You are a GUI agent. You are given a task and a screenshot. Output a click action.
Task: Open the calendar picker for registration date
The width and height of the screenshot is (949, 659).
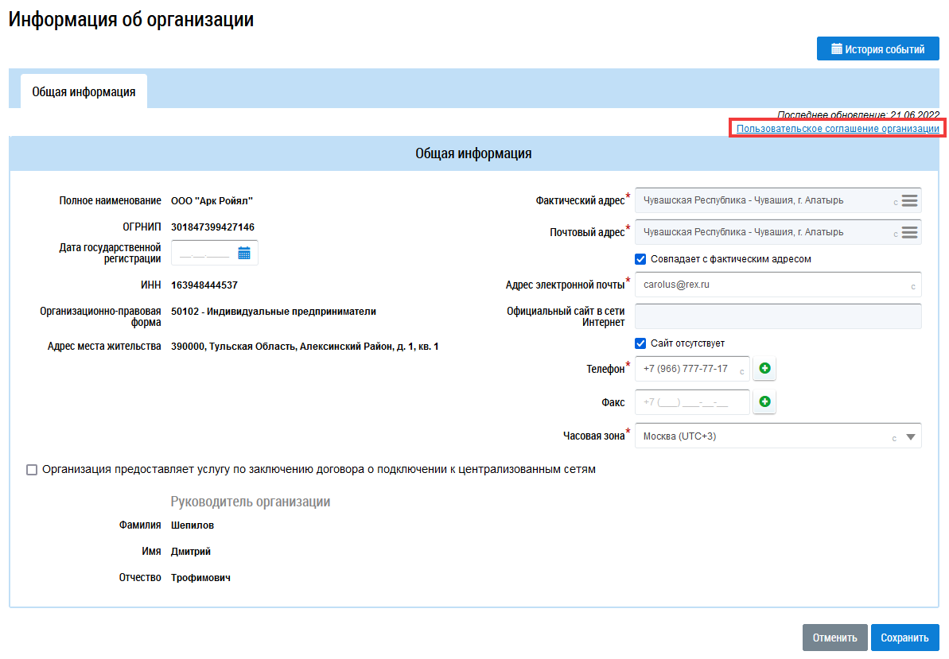[244, 254]
